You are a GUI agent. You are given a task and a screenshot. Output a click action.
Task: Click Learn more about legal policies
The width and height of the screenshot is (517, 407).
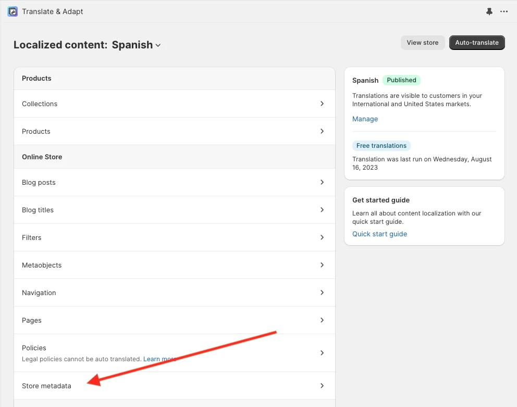[x=160, y=359]
